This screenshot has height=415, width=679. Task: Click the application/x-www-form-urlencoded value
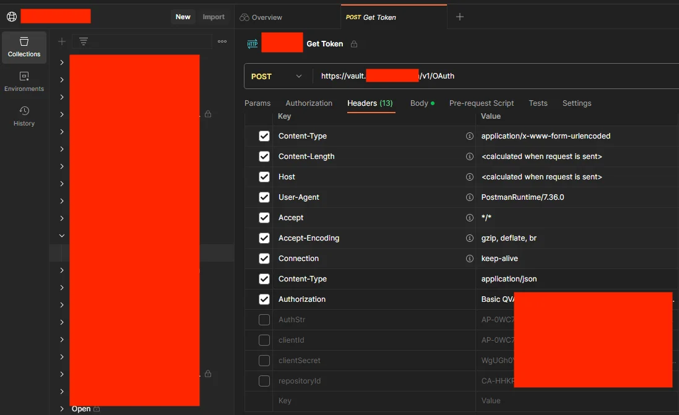point(546,136)
